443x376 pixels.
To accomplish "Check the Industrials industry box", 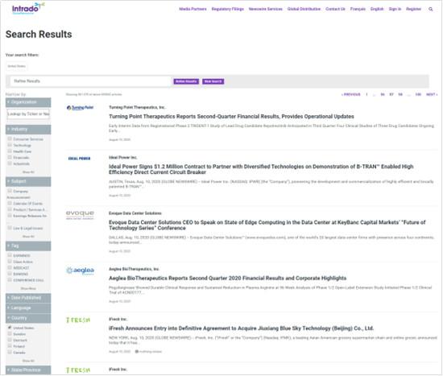I will [x=10, y=163].
